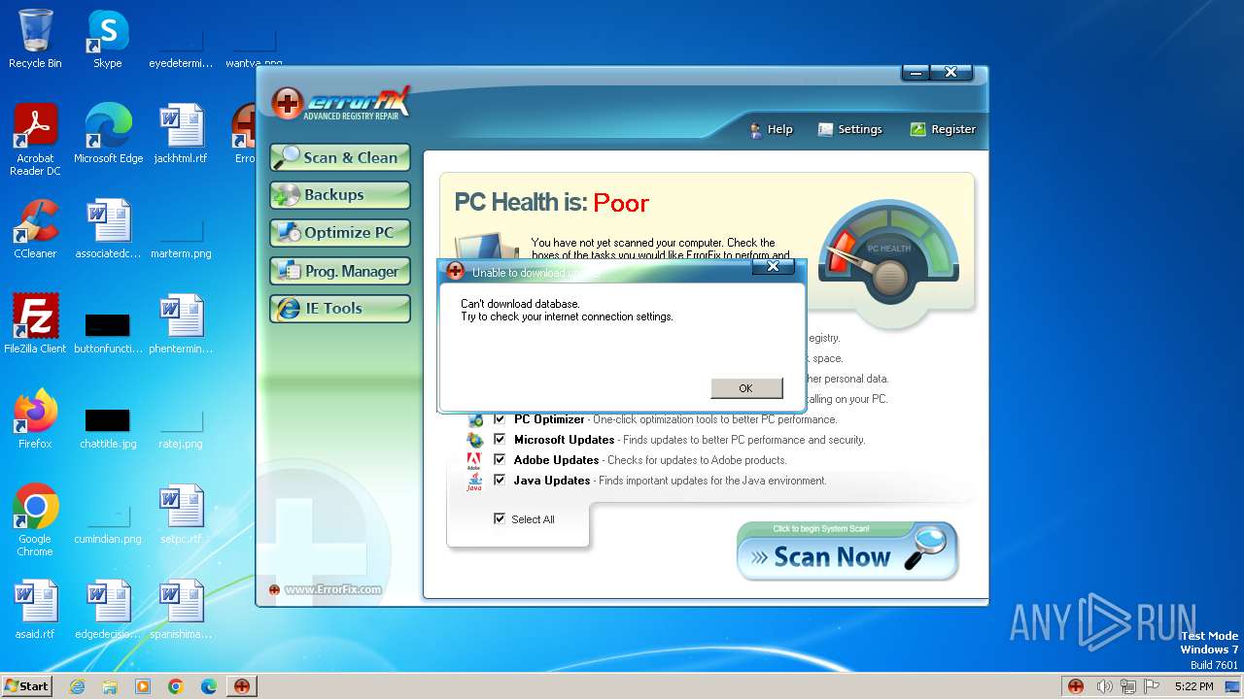Click the PC Optimizer row icon

point(474,419)
